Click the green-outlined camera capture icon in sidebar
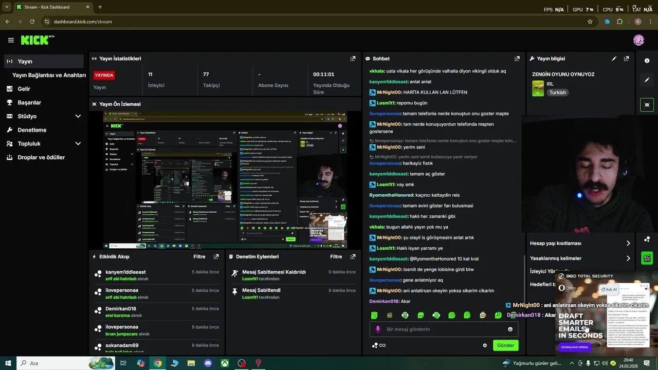The image size is (658, 370). [x=647, y=105]
